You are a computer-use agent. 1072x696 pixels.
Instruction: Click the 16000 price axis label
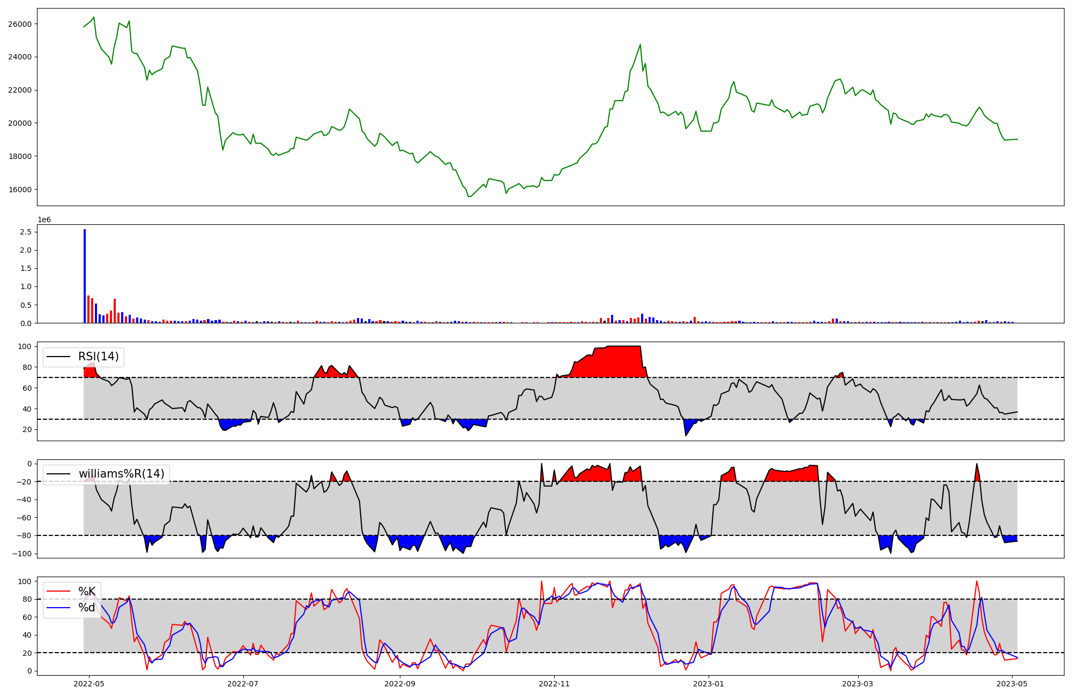(20, 190)
